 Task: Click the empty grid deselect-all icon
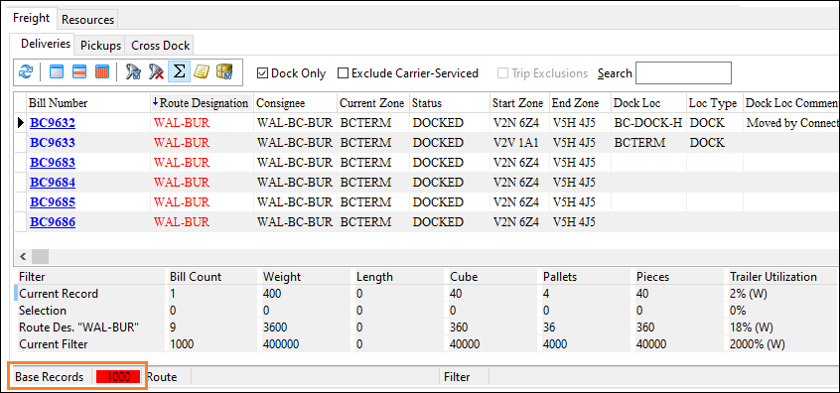(57, 72)
